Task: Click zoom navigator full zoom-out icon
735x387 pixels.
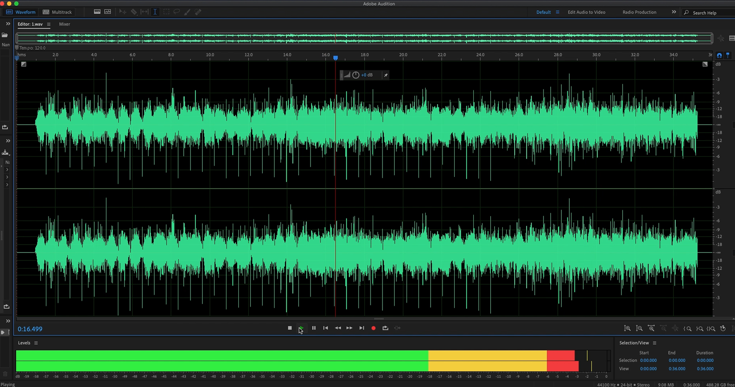Action: tap(721, 38)
